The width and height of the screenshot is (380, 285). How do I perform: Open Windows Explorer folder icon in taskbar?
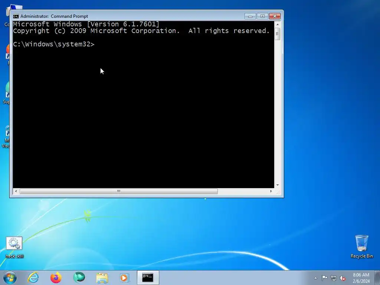click(x=102, y=278)
